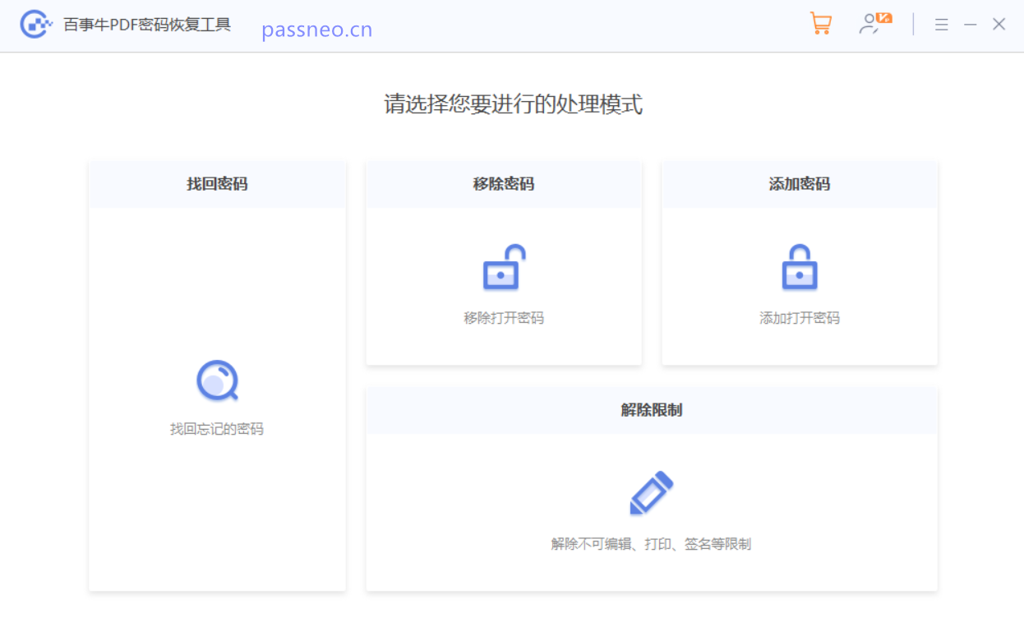Image resolution: width=1024 pixels, height=627 pixels.
Task: Select the 找回密码 card header
Action: pos(217,184)
